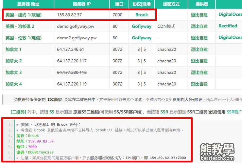Click code line 端口：7000
This screenshot has width=242, height=164.
point(26,147)
